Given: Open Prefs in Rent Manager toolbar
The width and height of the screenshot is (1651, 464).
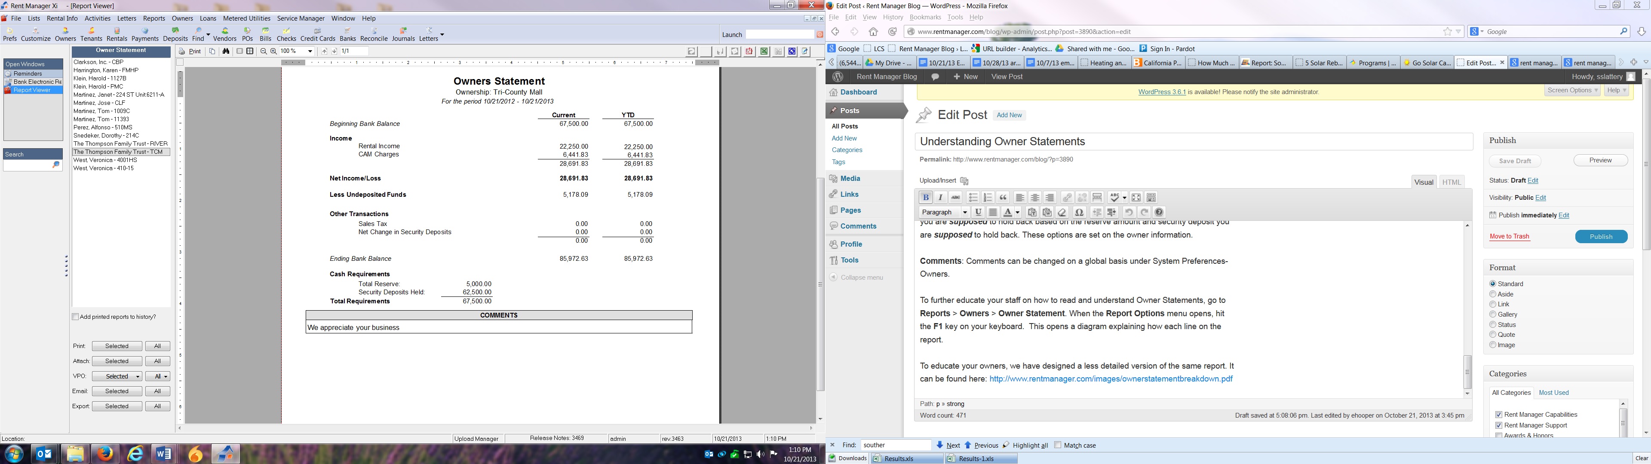Looking at the screenshot, I should point(9,35).
